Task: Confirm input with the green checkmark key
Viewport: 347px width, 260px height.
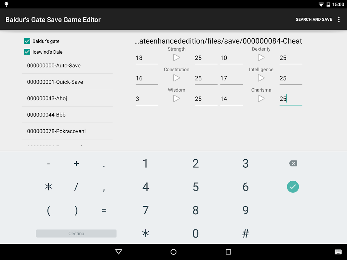Action: 293,187
